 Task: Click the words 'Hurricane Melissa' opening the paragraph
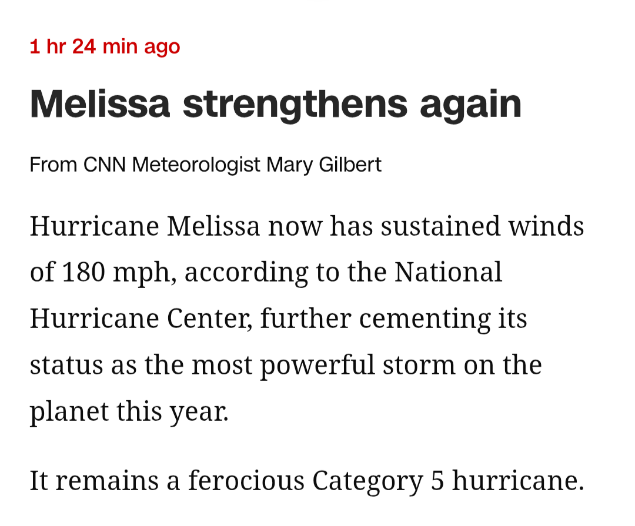(x=145, y=227)
